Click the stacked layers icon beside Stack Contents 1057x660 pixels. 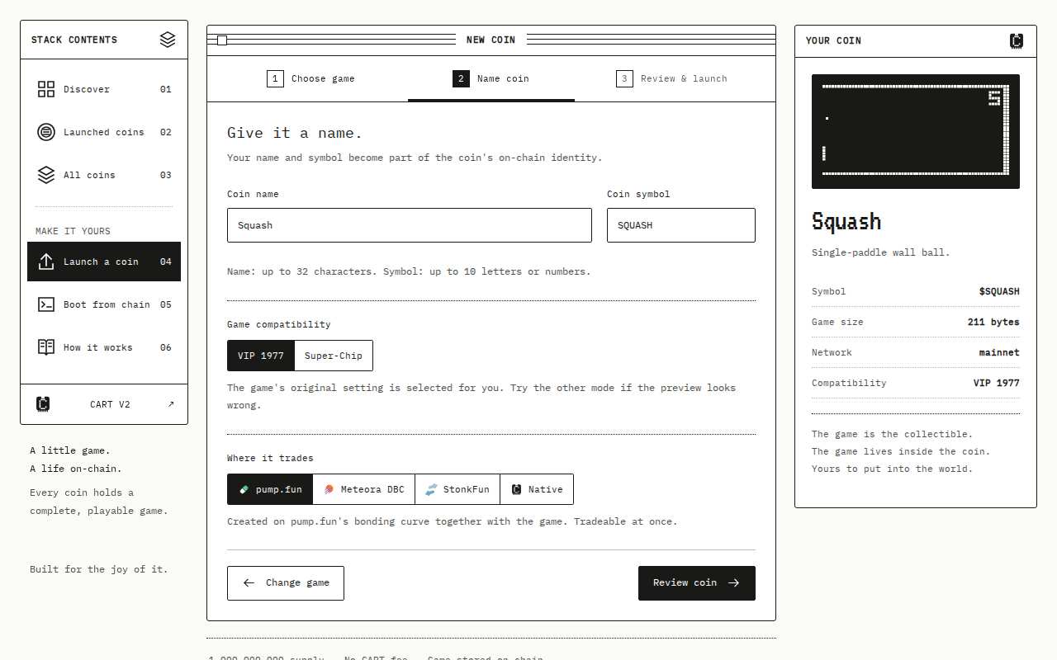pyautogui.click(x=168, y=40)
